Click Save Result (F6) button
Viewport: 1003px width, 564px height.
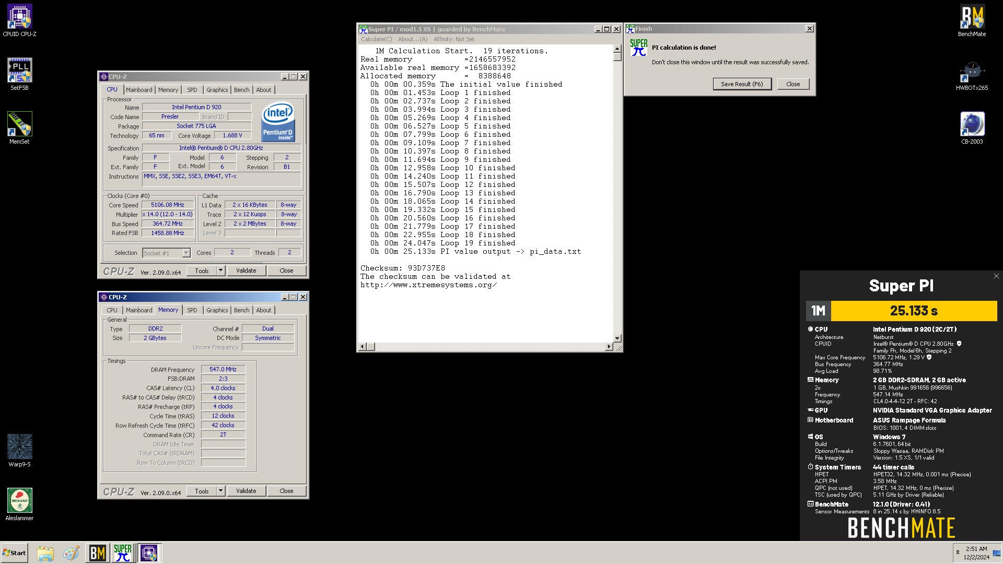click(x=742, y=84)
